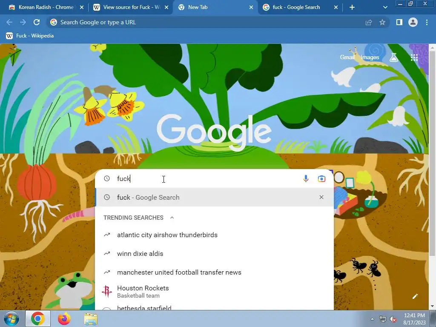Screen dimensions: 436x327
Task: Customize this page pencil icon
Action: coord(415,296)
